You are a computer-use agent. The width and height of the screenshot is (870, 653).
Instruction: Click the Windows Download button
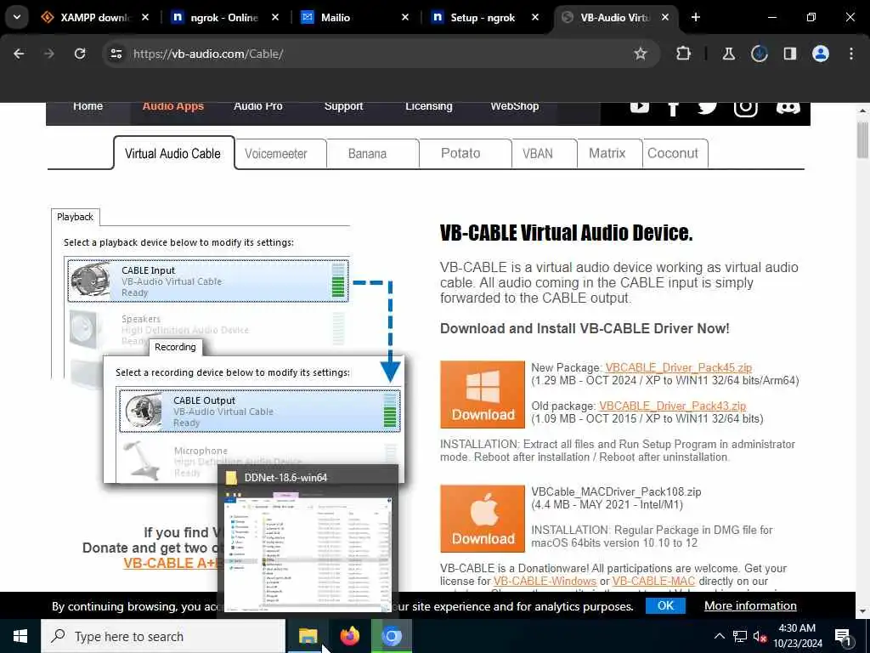483,395
